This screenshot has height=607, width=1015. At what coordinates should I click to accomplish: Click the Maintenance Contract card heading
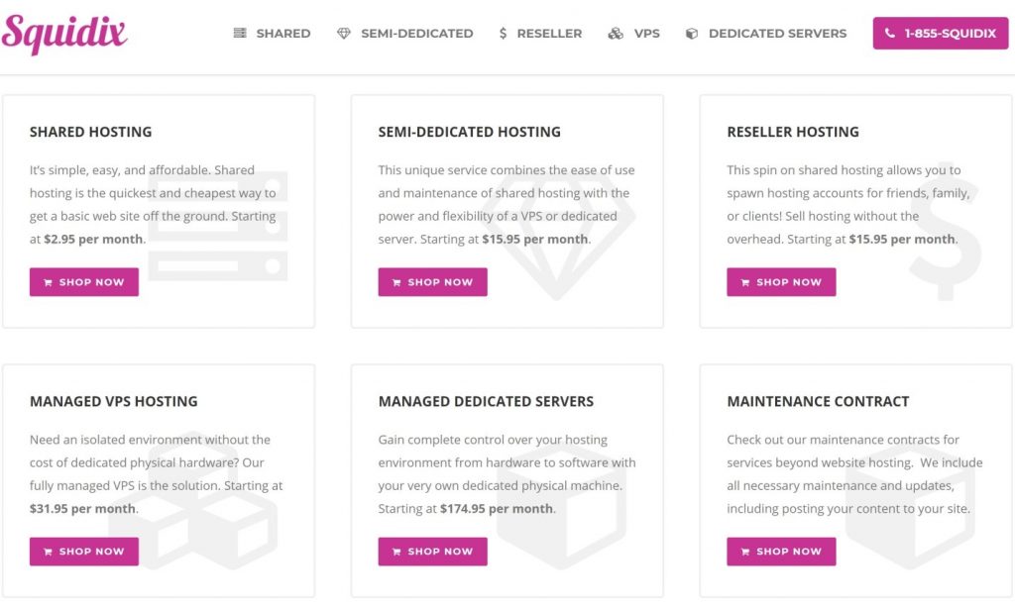(818, 401)
